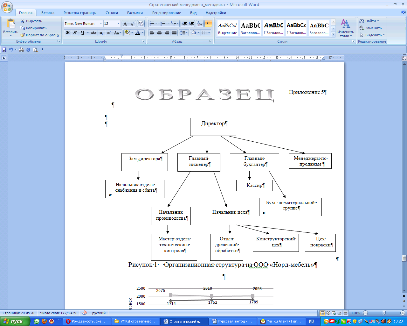Click the bulleted list icon
Viewport: 407px width, 326px height.
coord(152,24)
